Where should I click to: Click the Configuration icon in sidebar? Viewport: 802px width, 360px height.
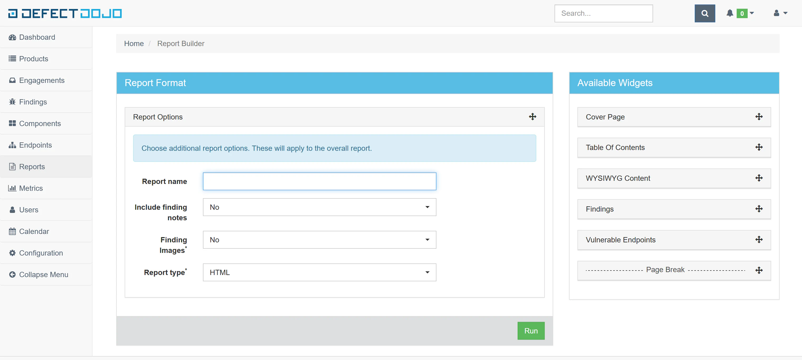[12, 253]
